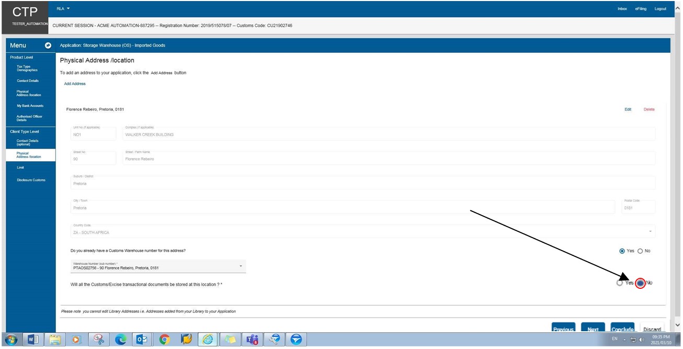The height and width of the screenshot is (349, 683).
Task: Click the Postal Code field
Action: point(638,207)
